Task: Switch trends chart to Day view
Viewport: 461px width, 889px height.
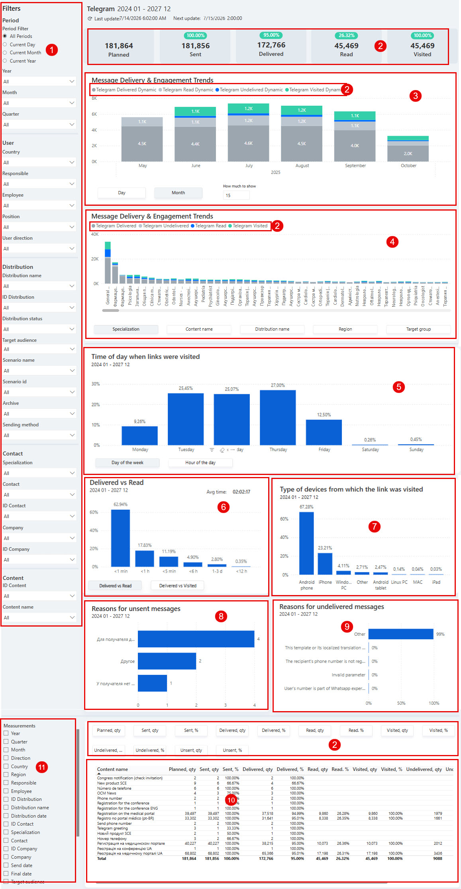Action: 122,193
